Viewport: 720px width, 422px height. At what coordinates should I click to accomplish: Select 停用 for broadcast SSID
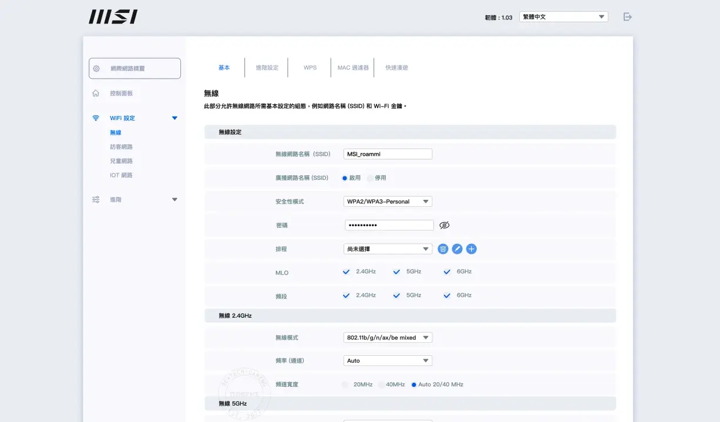(x=371, y=178)
